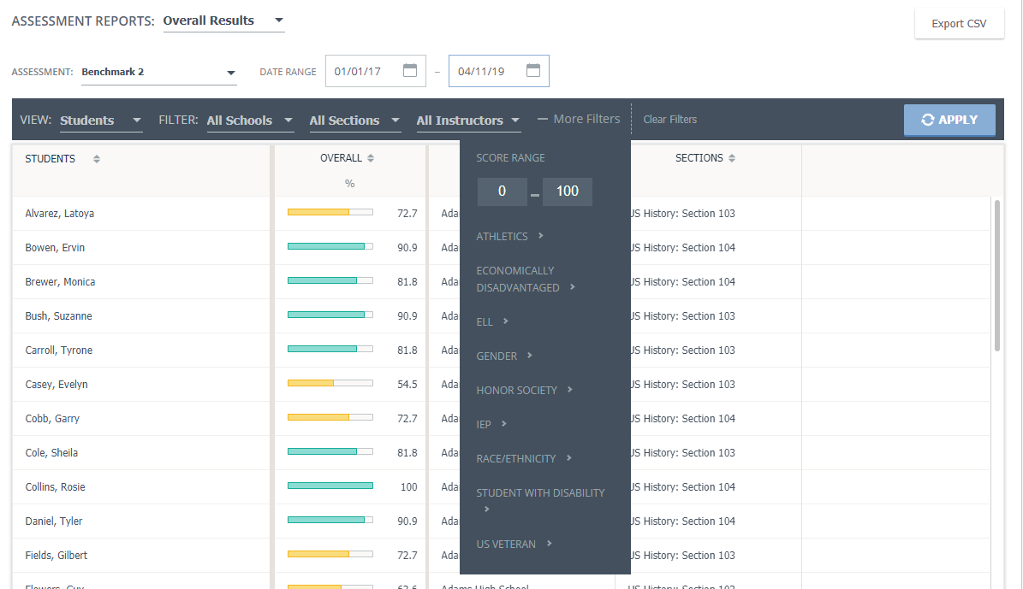Click the Export CSV button
This screenshot has height=589, width=1023.
[x=959, y=24]
